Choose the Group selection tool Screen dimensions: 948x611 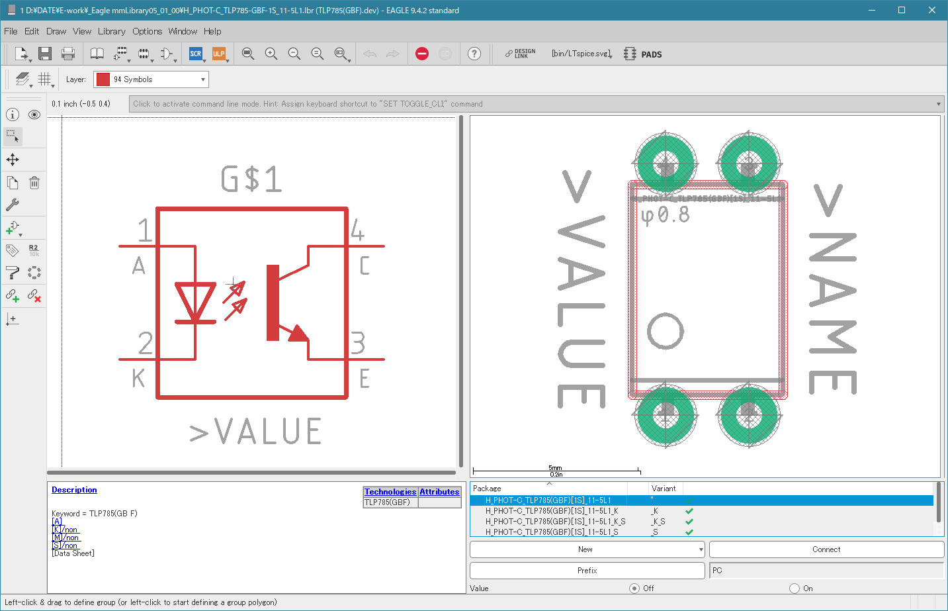pos(13,136)
